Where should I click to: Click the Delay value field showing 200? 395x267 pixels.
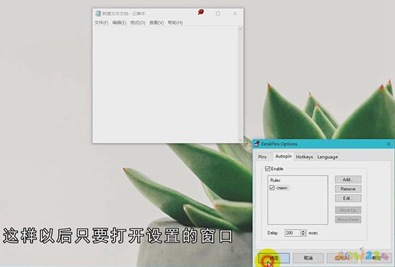point(292,233)
